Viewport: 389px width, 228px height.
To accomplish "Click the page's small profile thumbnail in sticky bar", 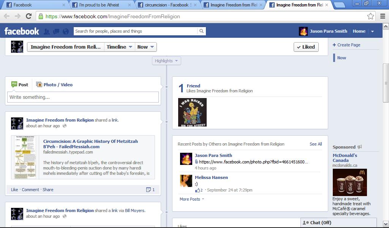I will coord(17,47).
